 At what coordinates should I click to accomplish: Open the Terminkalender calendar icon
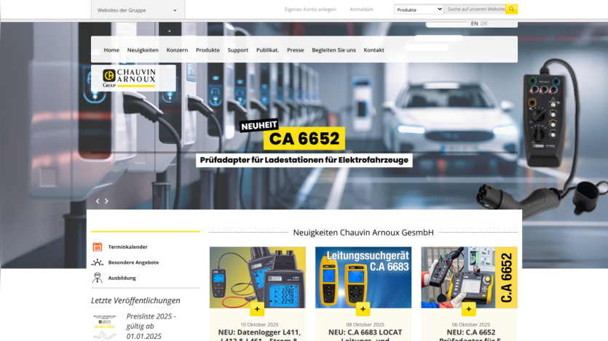pyautogui.click(x=98, y=246)
